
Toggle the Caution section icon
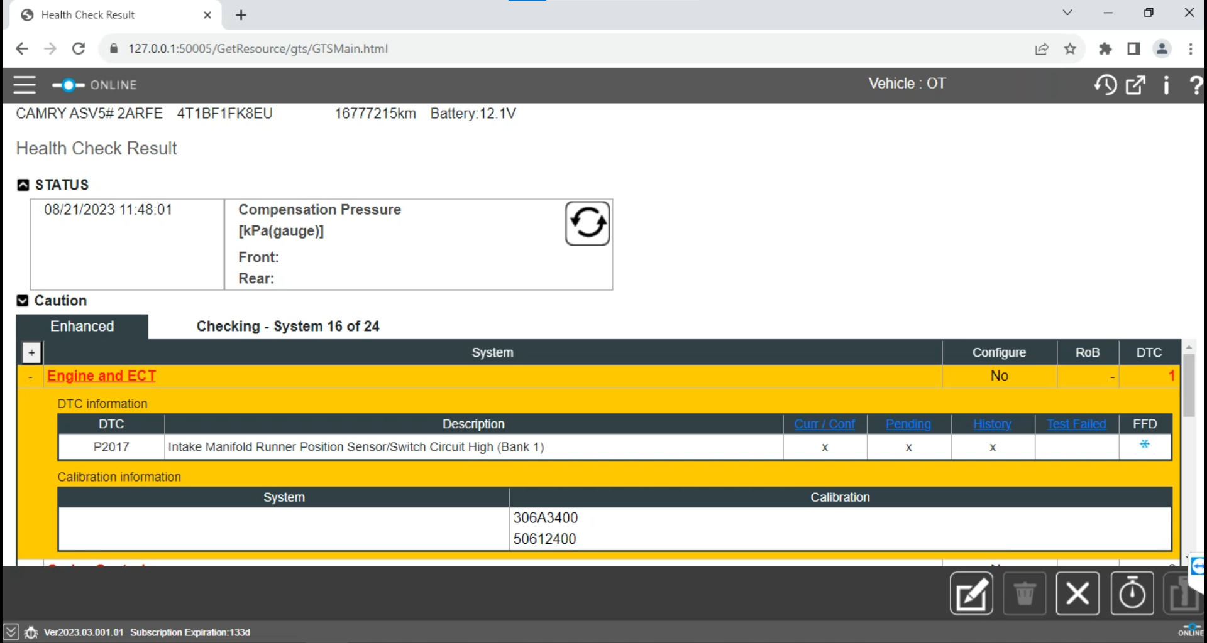coord(23,301)
